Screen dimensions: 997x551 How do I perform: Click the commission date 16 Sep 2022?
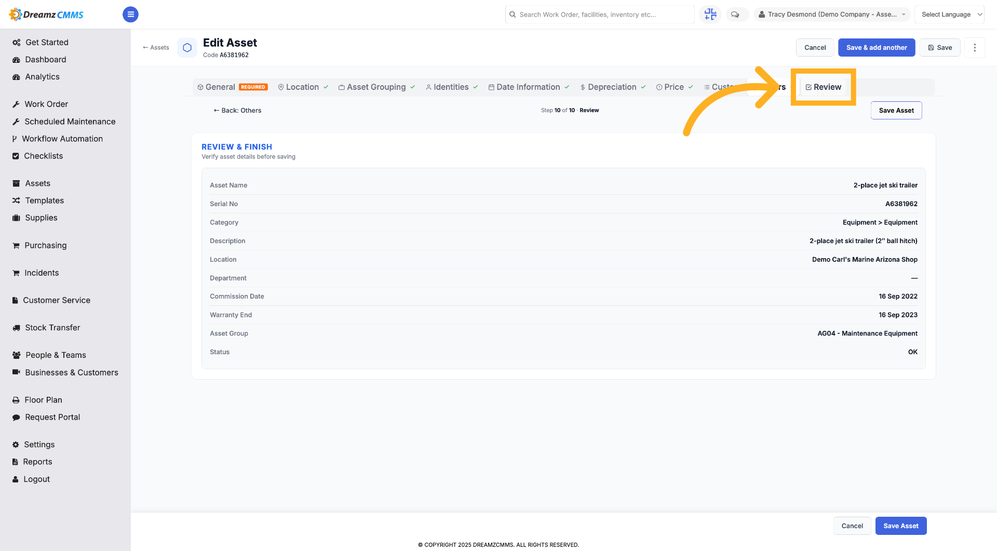tap(898, 297)
